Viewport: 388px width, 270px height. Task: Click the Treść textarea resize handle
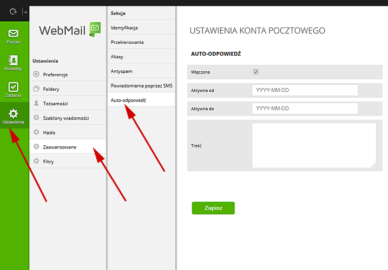[373, 165]
